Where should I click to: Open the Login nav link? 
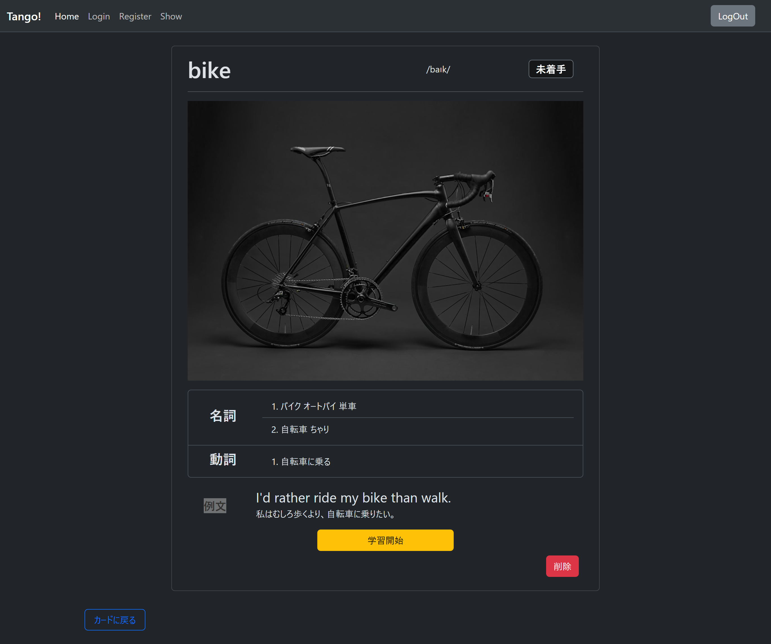click(x=99, y=16)
